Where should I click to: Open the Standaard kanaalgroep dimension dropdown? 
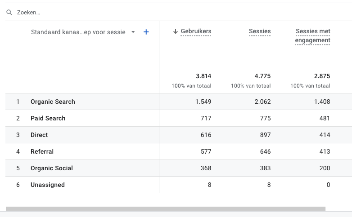click(x=78, y=32)
